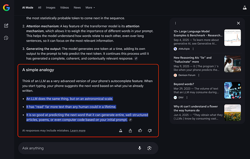Open sources panel three-dot menu
This screenshot has height=159, width=250.
[x=175, y=23]
